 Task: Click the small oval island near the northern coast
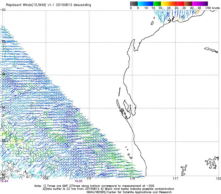(x=152, y=23)
